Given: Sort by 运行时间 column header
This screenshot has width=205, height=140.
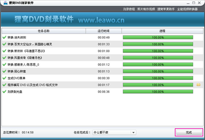Looking at the screenshot, I should (x=103, y=31).
